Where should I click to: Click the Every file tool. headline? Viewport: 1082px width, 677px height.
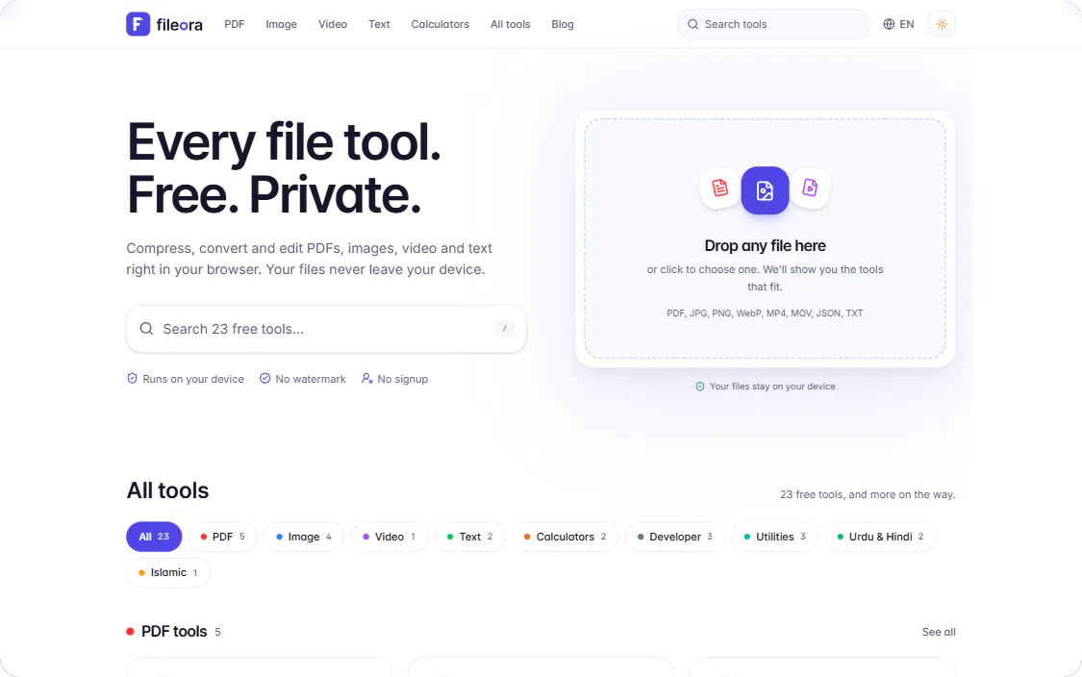tap(284, 142)
